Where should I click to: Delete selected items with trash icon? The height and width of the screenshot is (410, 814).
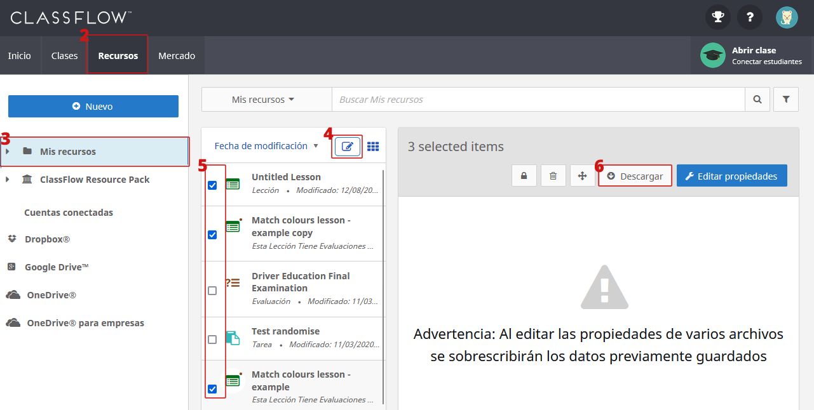(x=553, y=175)
